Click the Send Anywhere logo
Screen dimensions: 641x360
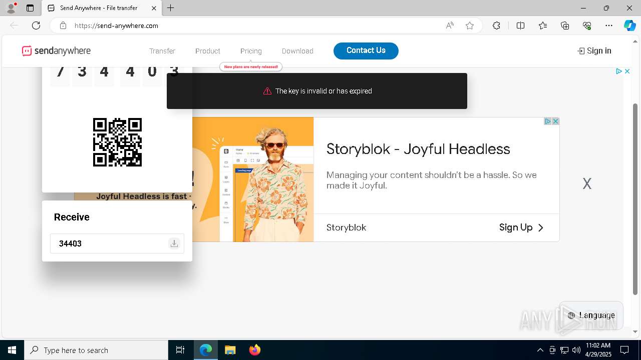coord(56,51)
